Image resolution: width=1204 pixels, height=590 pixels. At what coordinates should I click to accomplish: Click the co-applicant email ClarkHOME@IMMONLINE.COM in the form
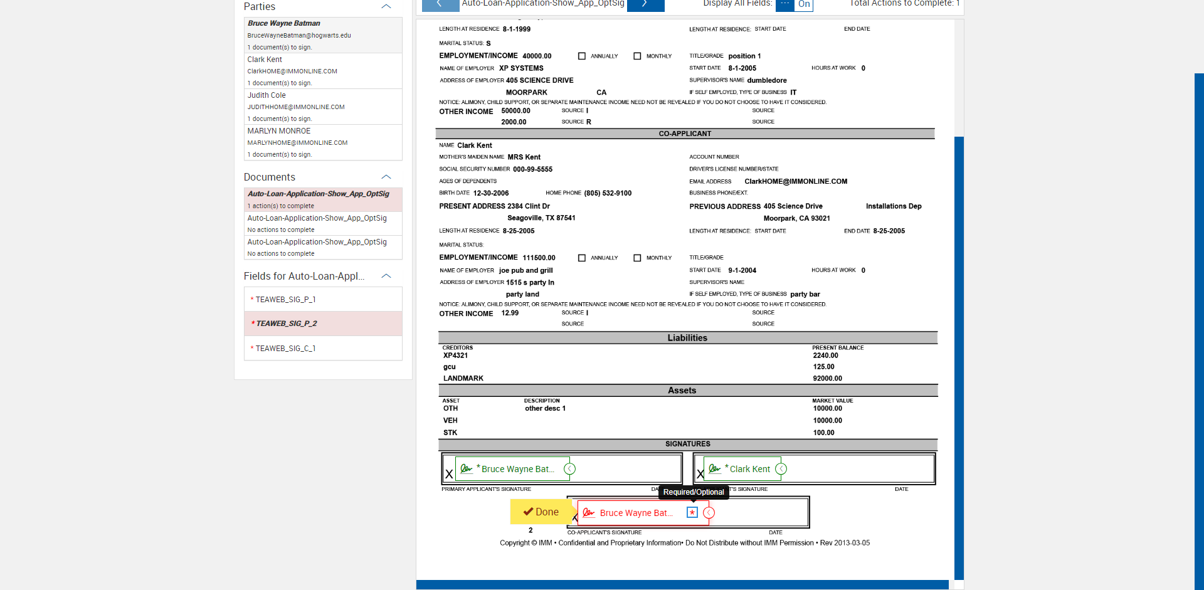[x=796, y=182]
